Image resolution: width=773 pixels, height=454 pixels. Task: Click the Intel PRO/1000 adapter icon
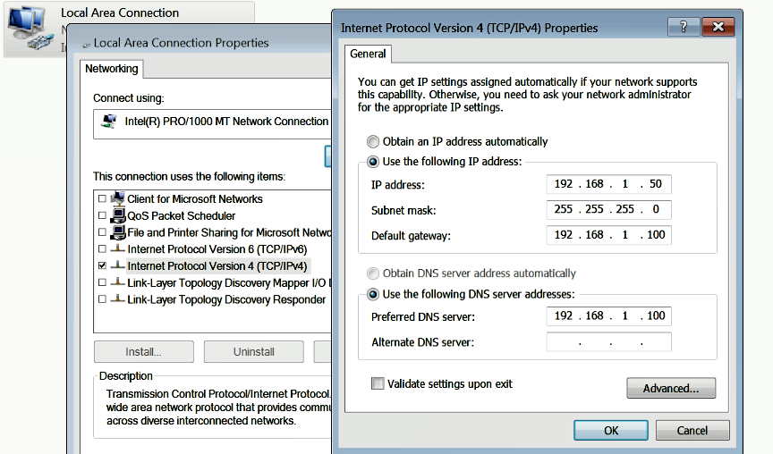click(108, 121)
